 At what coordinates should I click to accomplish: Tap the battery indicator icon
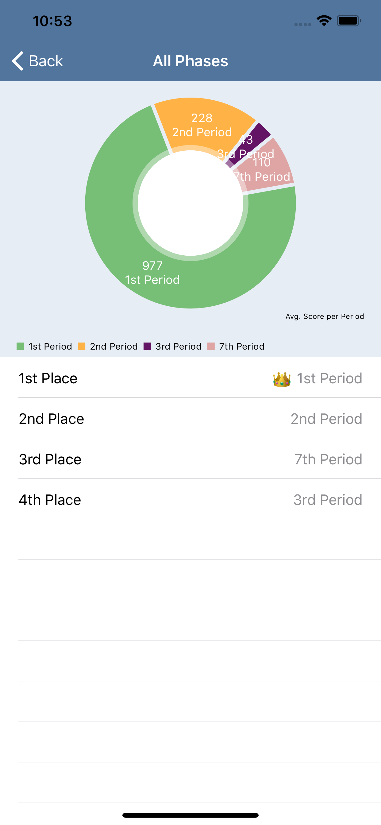tap(349, 21)
